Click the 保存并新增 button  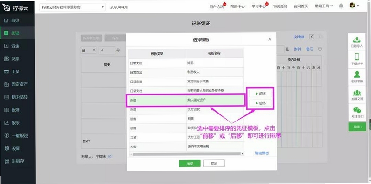coord(91,38)
